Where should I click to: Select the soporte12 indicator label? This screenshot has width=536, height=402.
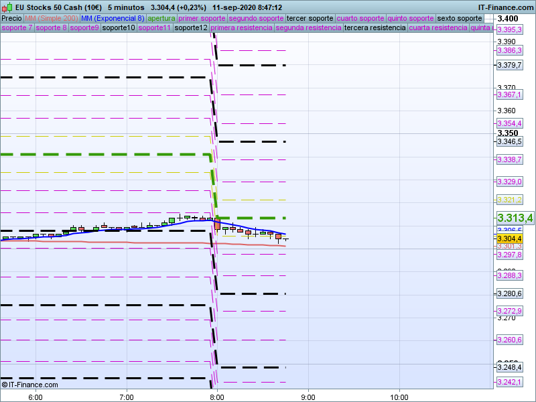pyautogui.click(x=191, y=28)
